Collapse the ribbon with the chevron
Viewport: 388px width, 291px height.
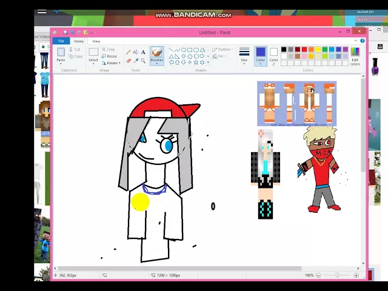point(356,41)
